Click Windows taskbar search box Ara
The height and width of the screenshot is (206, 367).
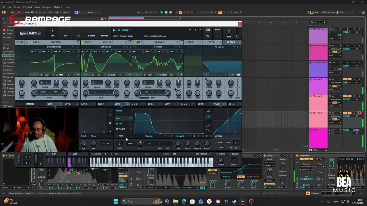tap(142, 201)
